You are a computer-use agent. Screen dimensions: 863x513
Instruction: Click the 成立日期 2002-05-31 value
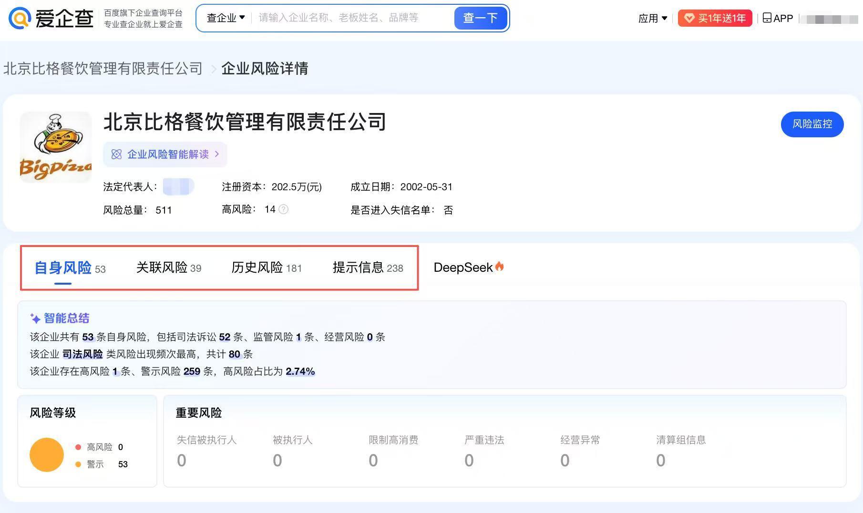coord(426,187)
